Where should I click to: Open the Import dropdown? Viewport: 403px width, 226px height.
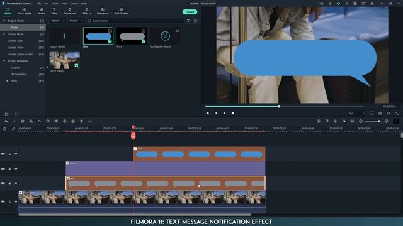coord(57,21)
